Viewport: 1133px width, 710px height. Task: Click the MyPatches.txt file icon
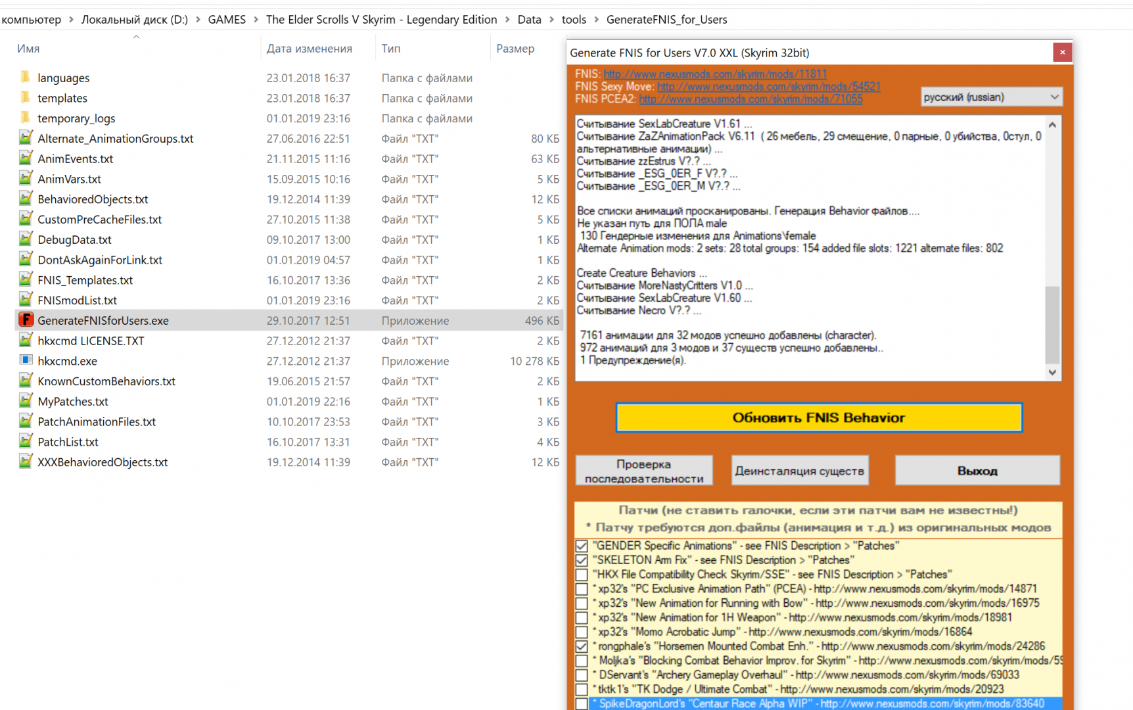[x=26, y=401]
